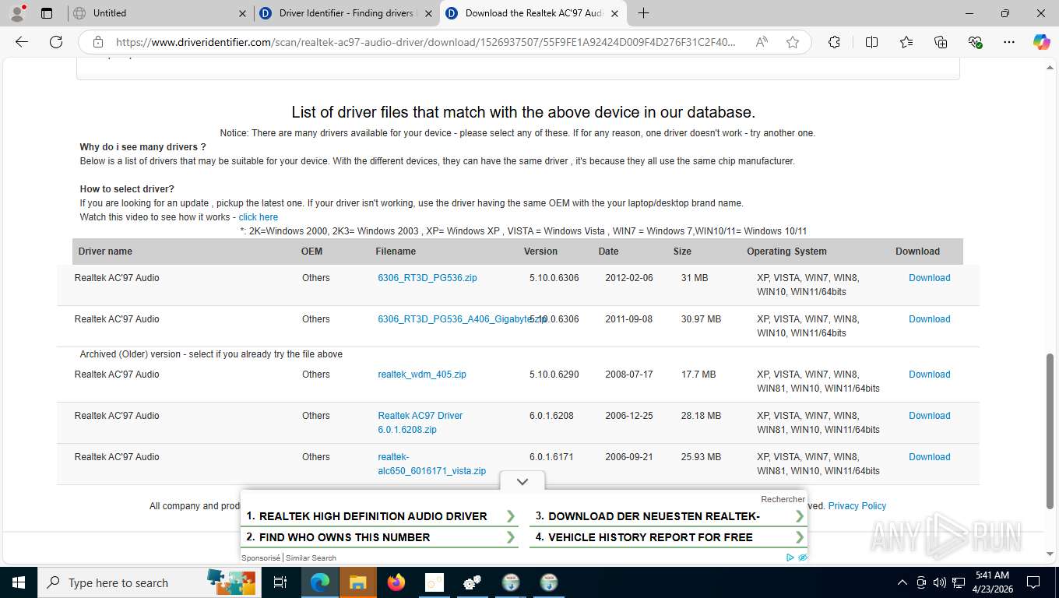Image resolution: width=1059 pixels, height=598 pixels.
Task: Open File Explorer from the taskbar
Action: [x=357, y=582]
